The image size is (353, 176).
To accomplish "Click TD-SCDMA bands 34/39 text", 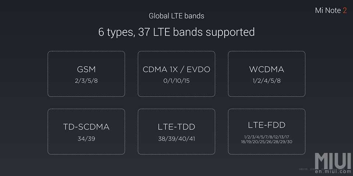I will (86, 139).
